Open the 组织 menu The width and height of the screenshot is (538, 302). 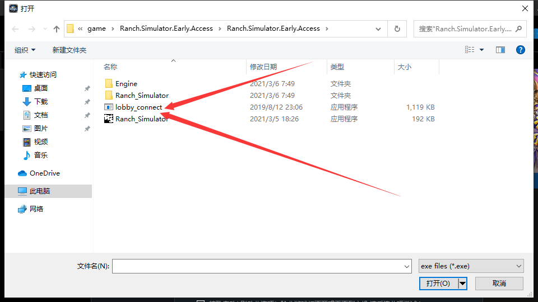[25, 50]
